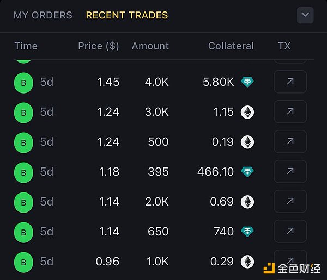Click USDT icon next to 5.80K collateral
The image size is (327, 280).
pyautogui.click(x=248, y=82)
